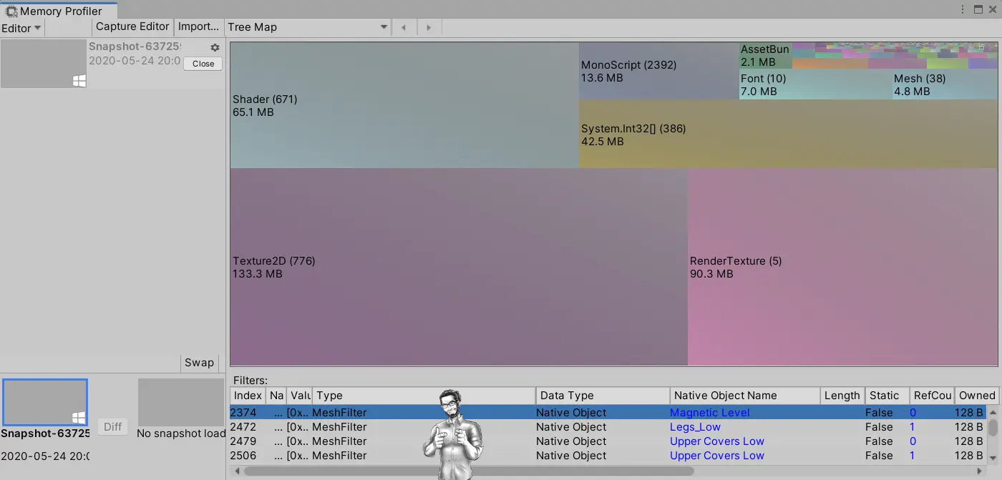The width and height of the screenshot is (1002, 480).
Task: Click the loaded snapshot preview thumbnail
Action: [44, 401]
